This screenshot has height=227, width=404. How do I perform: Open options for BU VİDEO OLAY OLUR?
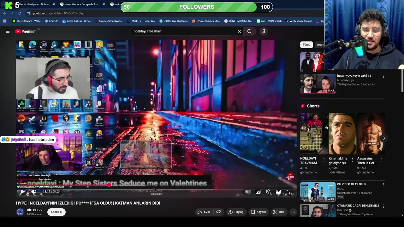[383, 185]
